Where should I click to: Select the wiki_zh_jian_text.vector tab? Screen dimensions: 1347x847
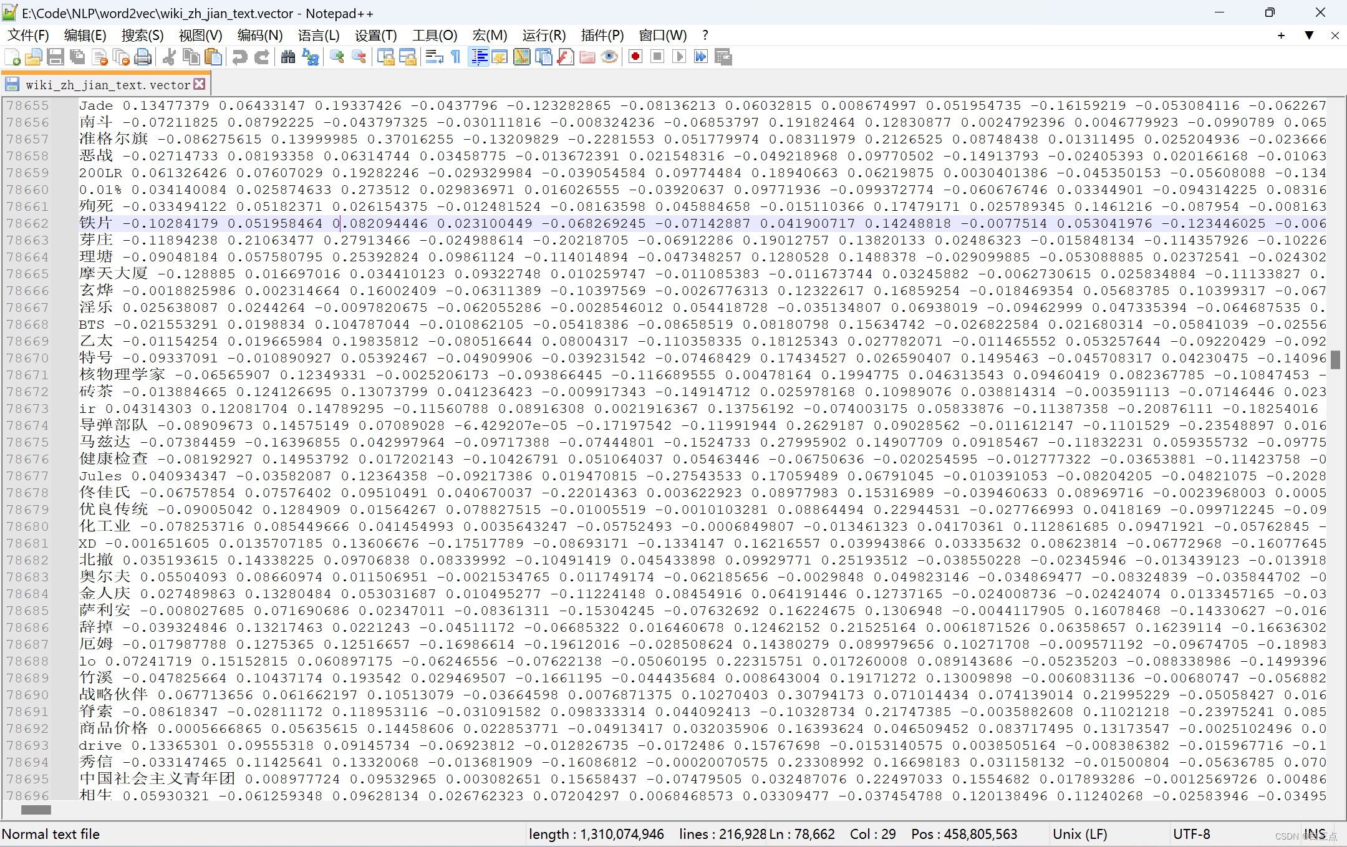107,85
